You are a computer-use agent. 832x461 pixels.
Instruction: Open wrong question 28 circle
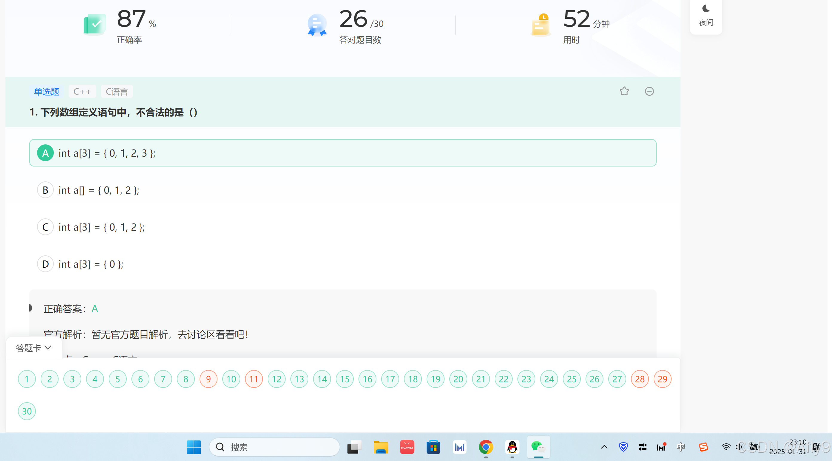click(640, 379)
